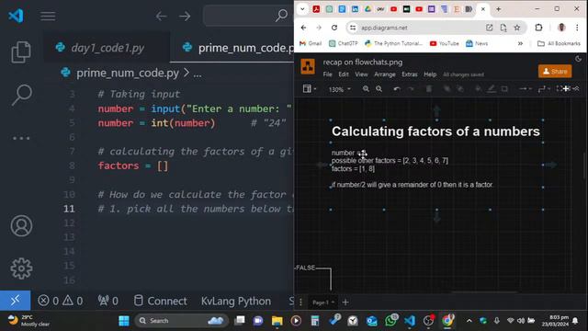588x331 pixels.
Task: Add a new page in draw.io
Action: tap(345, 302)
